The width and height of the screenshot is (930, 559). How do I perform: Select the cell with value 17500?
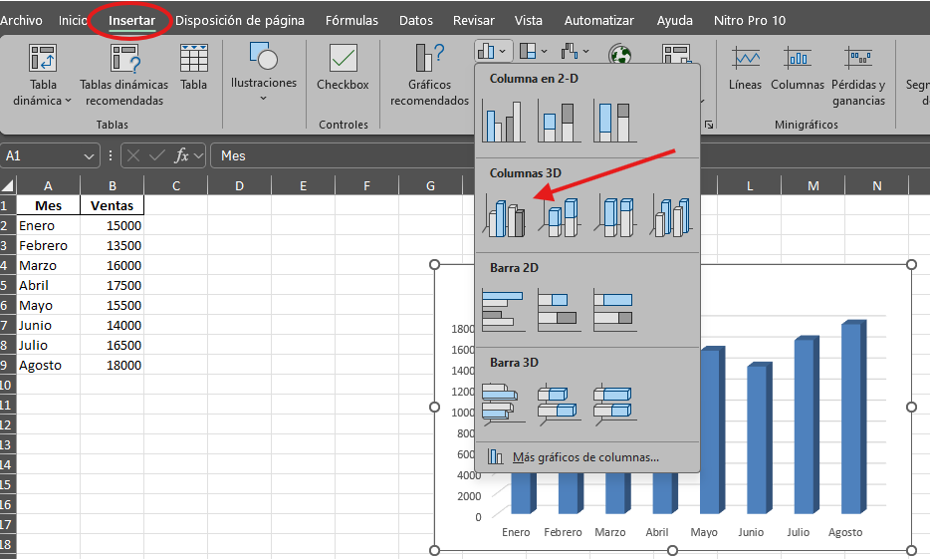click(113, 285)
